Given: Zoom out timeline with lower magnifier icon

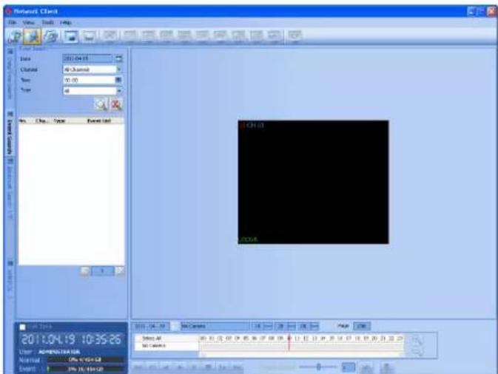Looking at the screenshot, I should coord(417,351).
